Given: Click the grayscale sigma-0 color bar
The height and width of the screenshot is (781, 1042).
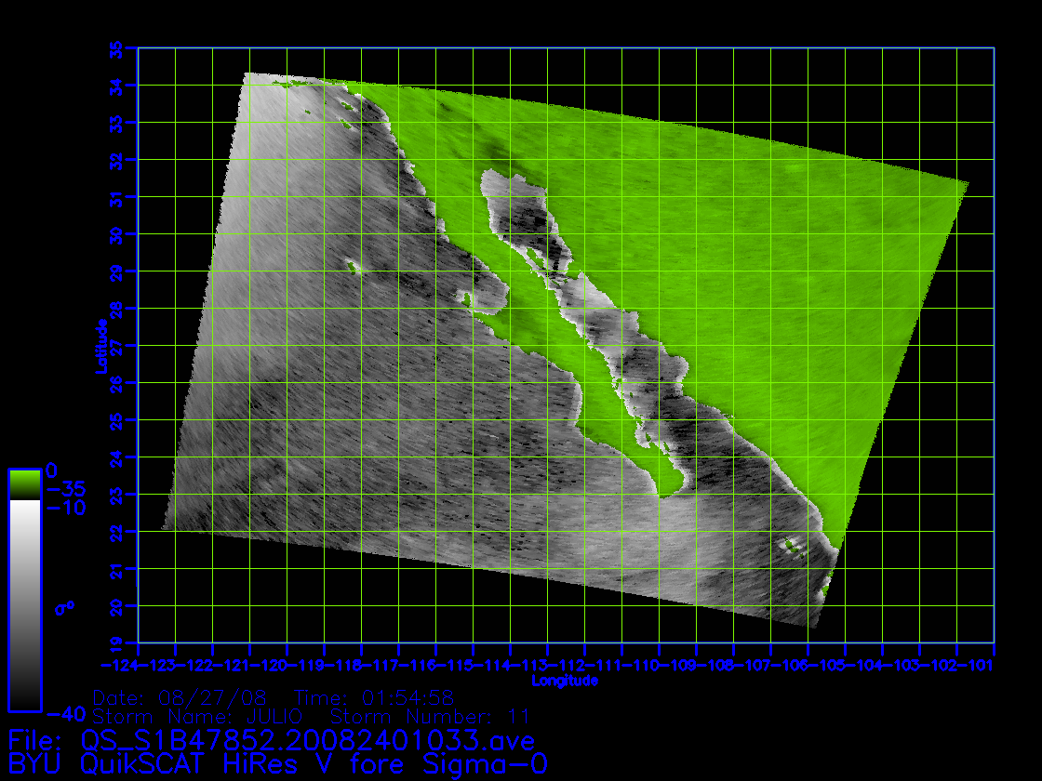Looking at the screenshot, I should tap(24, 604).
